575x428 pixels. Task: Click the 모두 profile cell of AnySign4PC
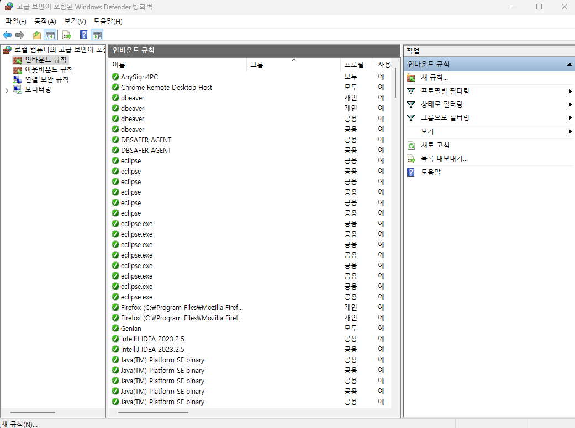click(351, 77)
